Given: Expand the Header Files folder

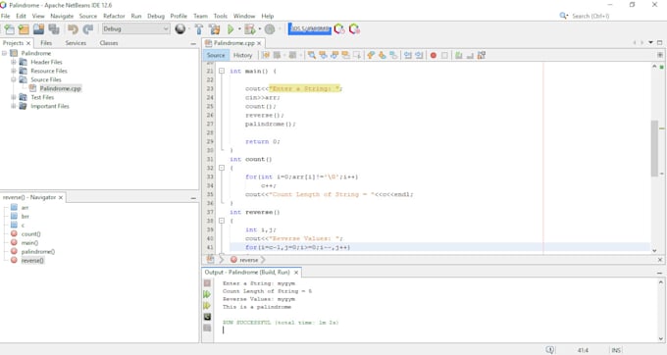Looking at the screenshot, I should (14, 62).
